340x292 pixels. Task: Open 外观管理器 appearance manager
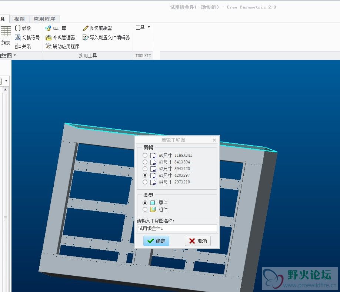(x=60, y=37)
